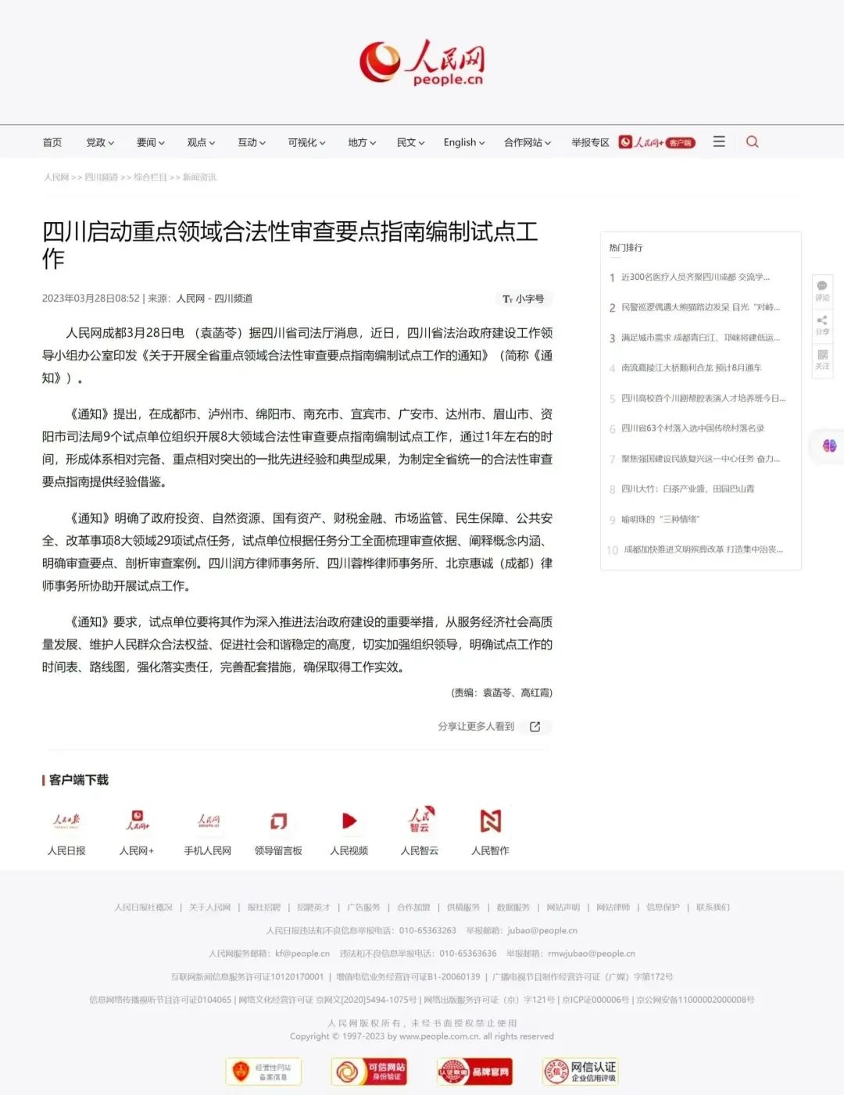Click the people.cn logo at top
Viewport: 844px width, 1095px height.
422,63
